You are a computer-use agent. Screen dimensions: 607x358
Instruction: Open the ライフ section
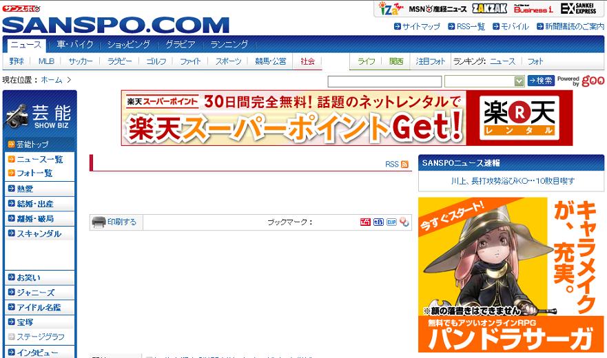pos(367,61)
